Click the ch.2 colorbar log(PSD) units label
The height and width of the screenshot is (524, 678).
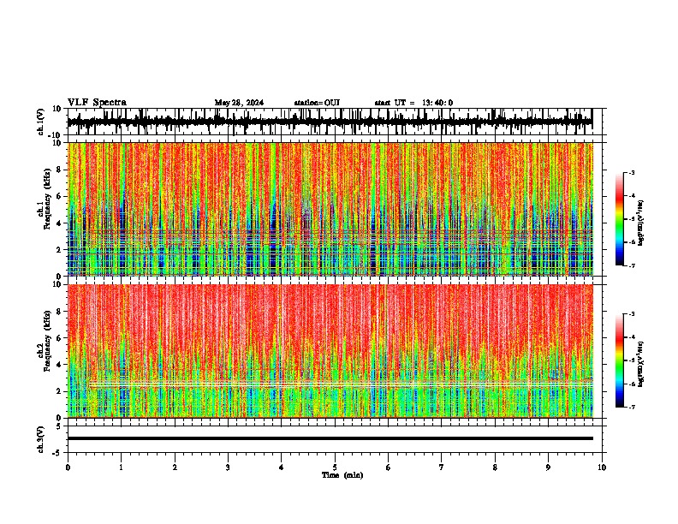tap(640, 364)
